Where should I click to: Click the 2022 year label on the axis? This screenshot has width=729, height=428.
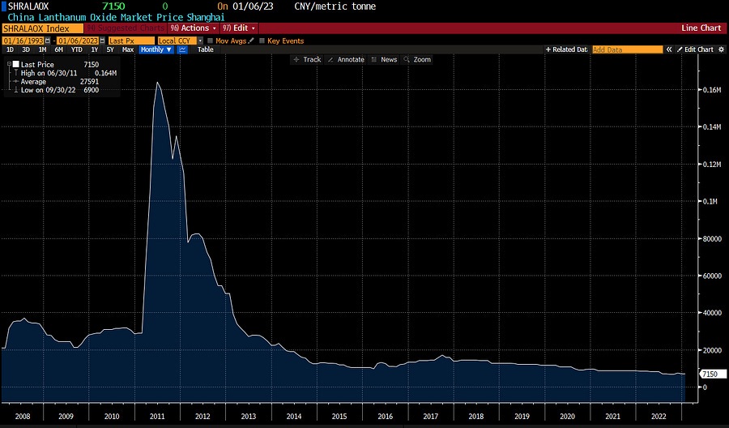pos(659,417)
